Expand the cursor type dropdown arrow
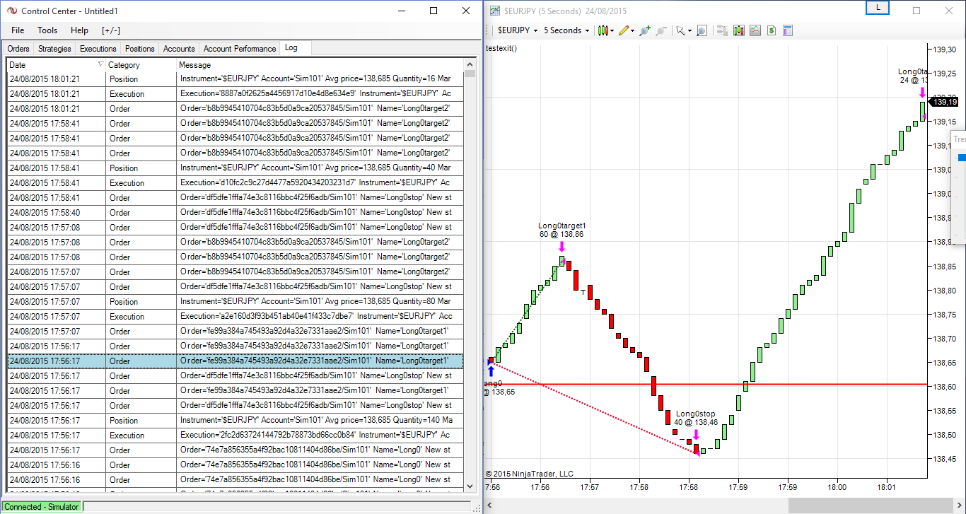Screen dimensions: 966x514 [689, 30]
